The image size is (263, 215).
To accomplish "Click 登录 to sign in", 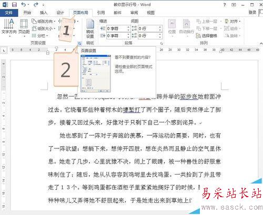I will (x=252, y=12).
